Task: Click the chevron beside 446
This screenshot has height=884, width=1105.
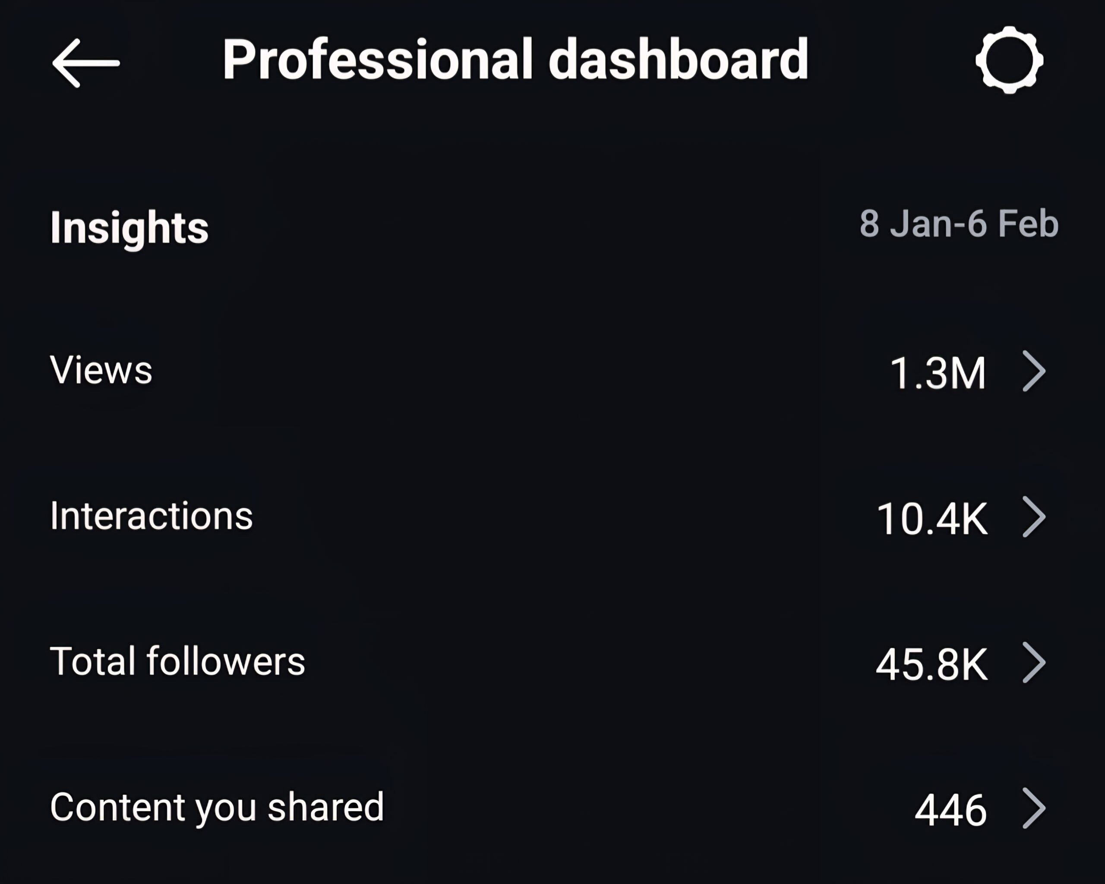Action: [x=1034, y=808]
